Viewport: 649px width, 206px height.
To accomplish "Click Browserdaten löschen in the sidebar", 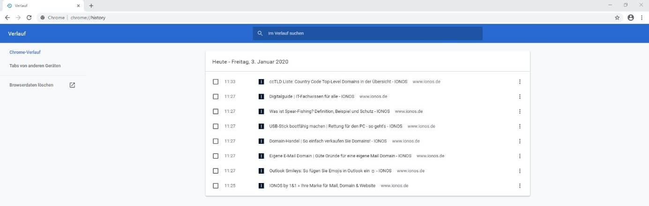I will click(x=31, y=85).
